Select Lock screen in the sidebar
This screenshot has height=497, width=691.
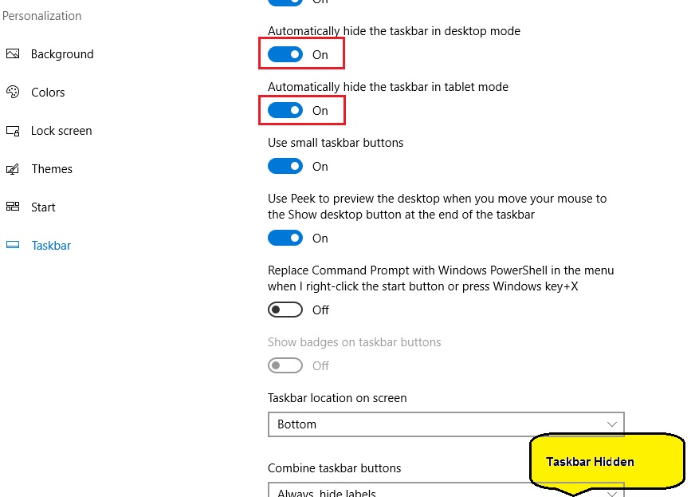61,131
